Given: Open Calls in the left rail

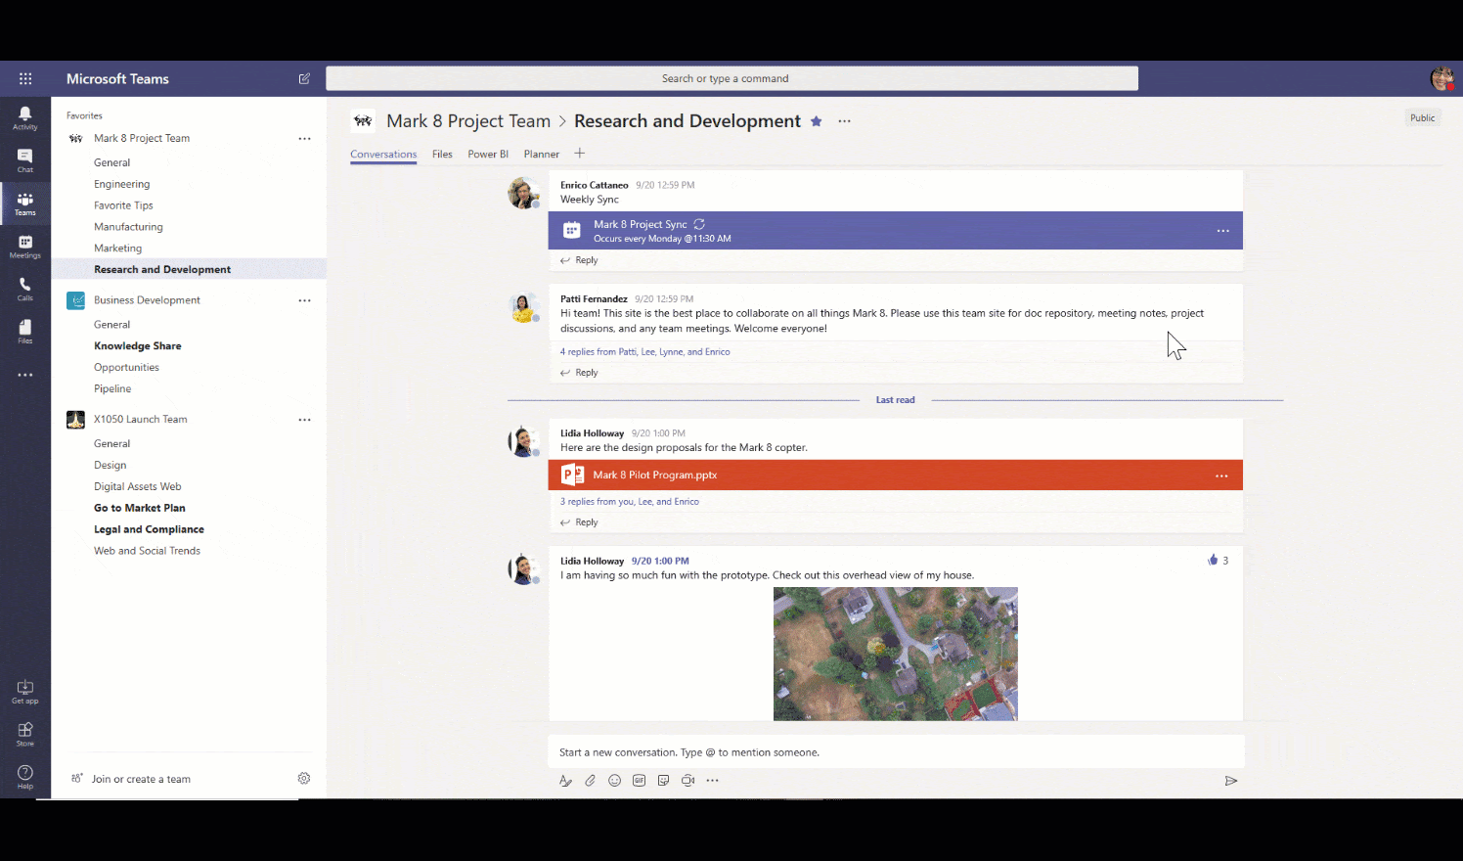Looking at the screenshot, I should [25, 289].
